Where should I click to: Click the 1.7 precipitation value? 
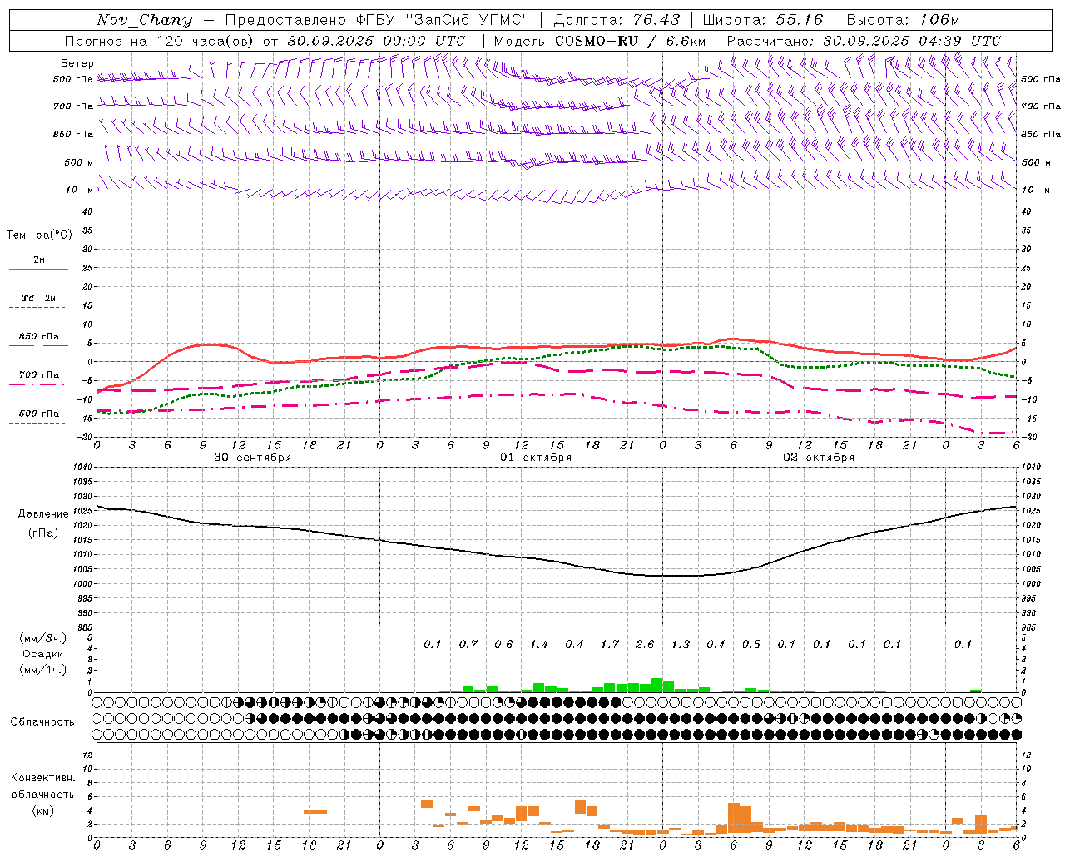tap(610, 644)
